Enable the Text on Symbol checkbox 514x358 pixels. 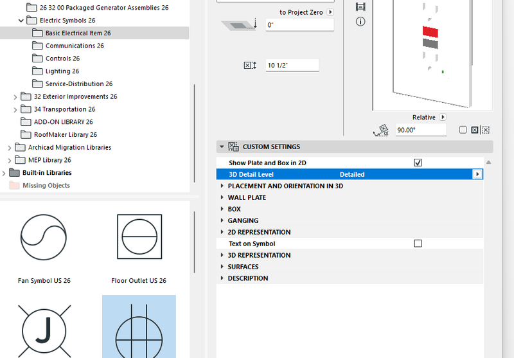418,243
